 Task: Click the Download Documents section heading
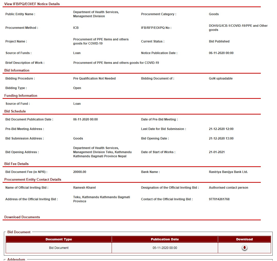pos(22,217)
